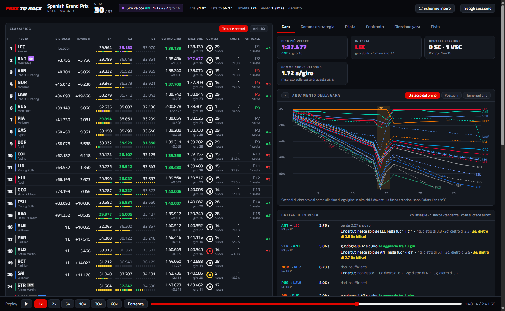This screenshot has width=505, height=311.
Task: Switch the standings to Tempi e settori
Action: pos(233,29)
